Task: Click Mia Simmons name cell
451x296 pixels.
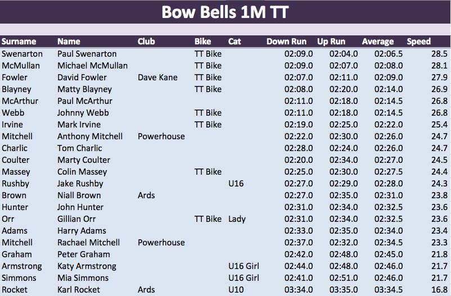Action: tap(83, 278)
